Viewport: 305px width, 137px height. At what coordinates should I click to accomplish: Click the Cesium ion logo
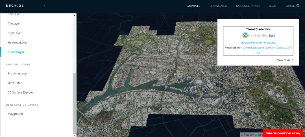pyautogui.click(x=258, y=35)
